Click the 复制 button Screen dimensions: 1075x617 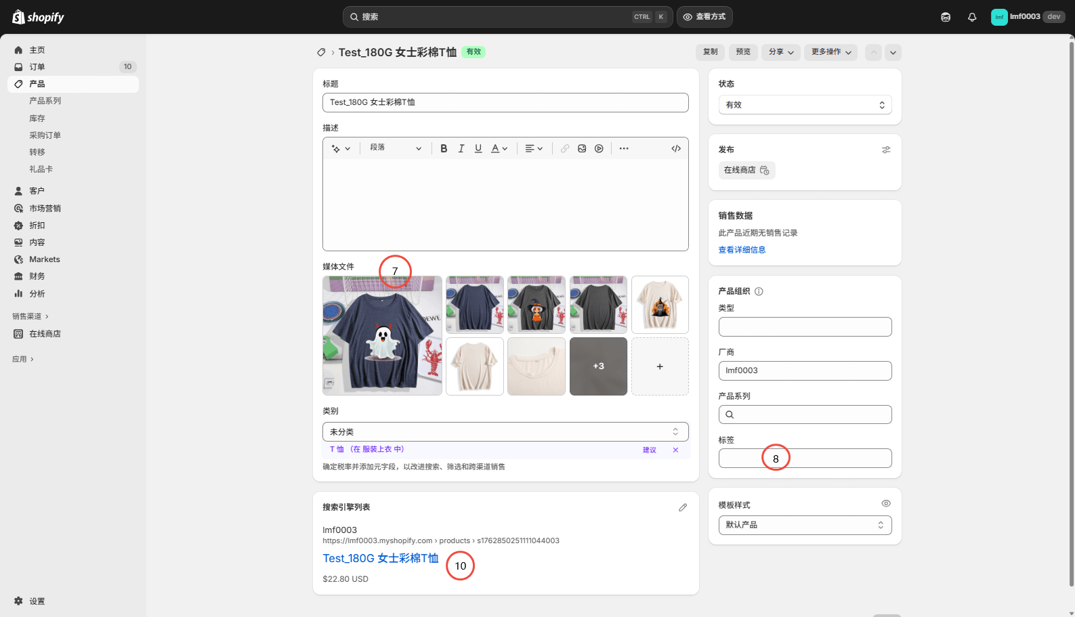(x=710, y=52)
